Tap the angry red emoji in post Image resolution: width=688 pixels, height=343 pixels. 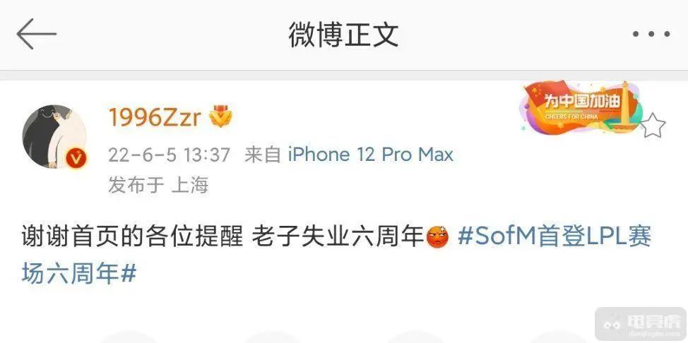pos(437,237)
